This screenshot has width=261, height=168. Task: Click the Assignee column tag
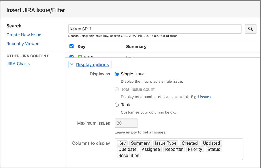[x=151, y=149]
